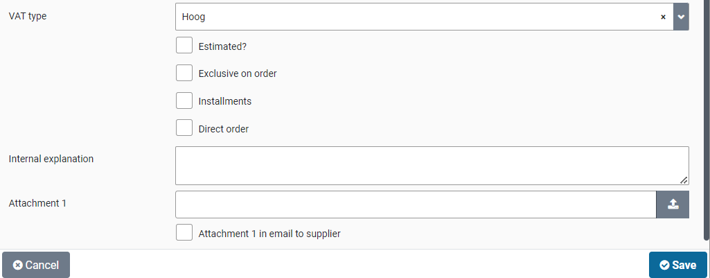
Task: Enable Attachment 1 in email to supplier
Action: pos(184,233)
